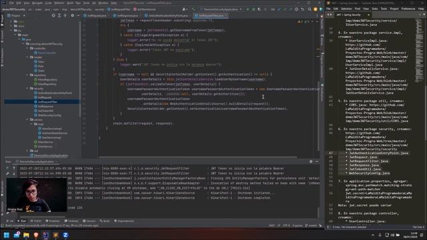Click the speaker's webcam thumbnail
Viewport: 427px width, 240px height.
[37, 195]
